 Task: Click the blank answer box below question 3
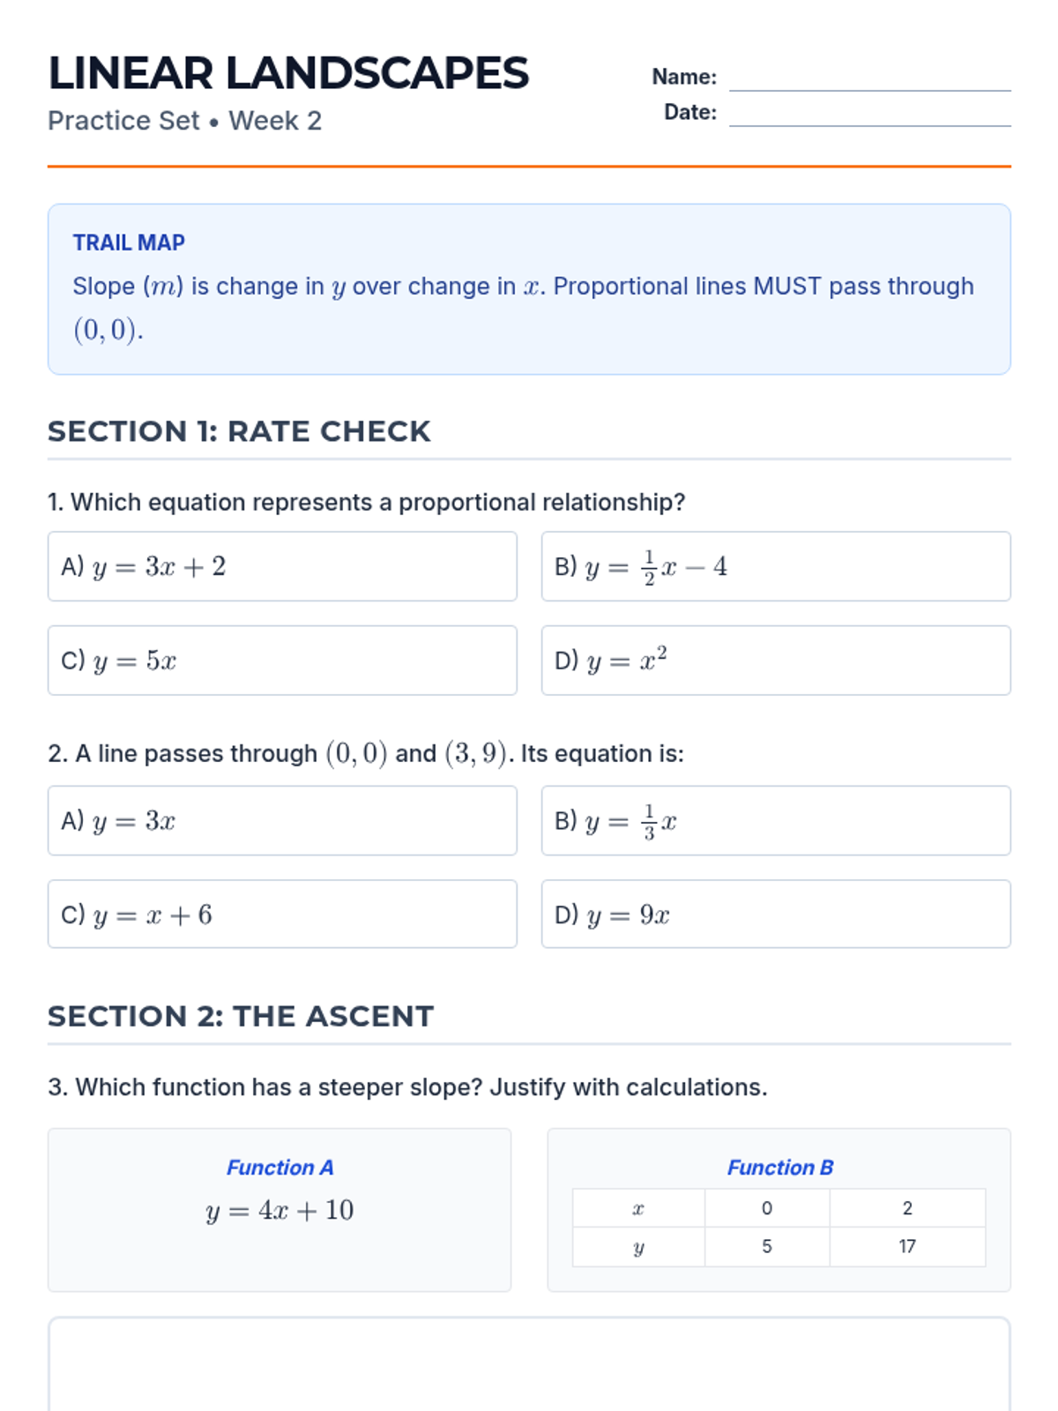point(529,1365)
